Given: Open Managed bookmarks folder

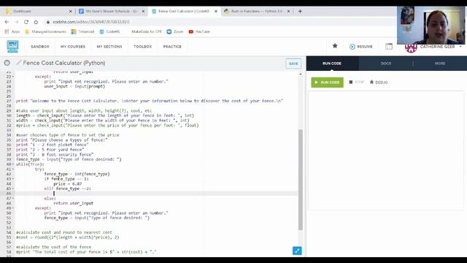Looking at the screenshot, I should point(45,31).
